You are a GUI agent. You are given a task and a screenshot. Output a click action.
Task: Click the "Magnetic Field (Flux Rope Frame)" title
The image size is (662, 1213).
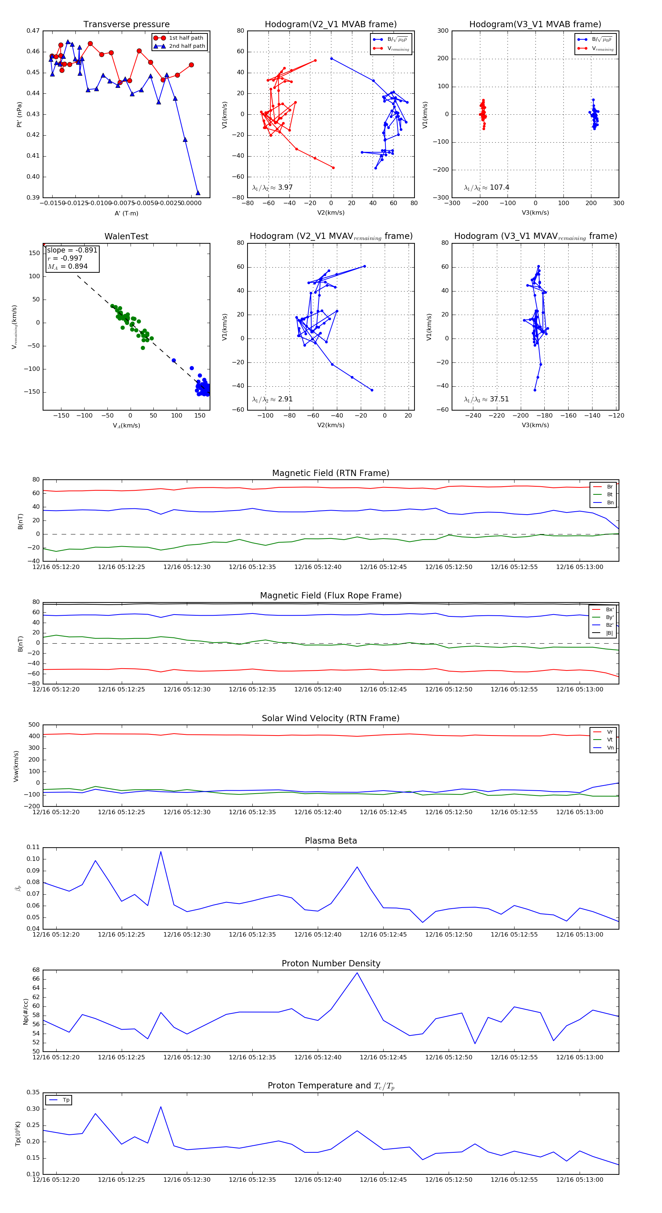pyautogui.click(x=331, y=596)
